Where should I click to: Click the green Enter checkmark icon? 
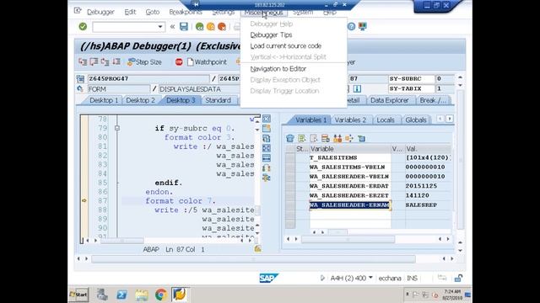click(x=83, y=26)
